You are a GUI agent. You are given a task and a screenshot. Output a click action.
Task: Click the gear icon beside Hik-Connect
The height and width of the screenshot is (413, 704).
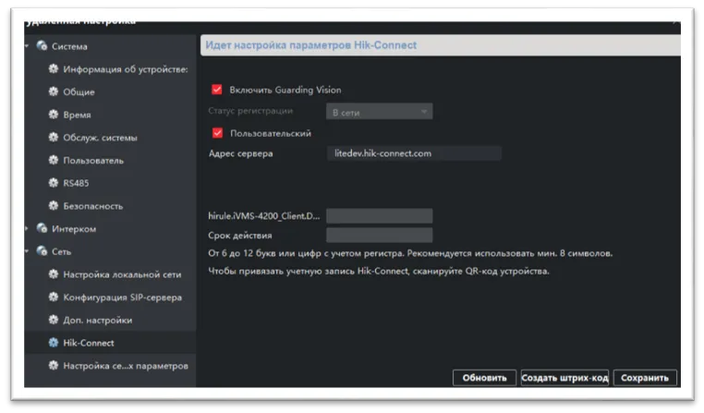click(54, 343)
